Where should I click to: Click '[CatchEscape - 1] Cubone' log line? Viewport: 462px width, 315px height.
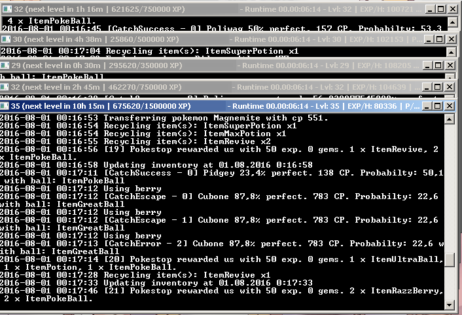[x=219, y=224]
